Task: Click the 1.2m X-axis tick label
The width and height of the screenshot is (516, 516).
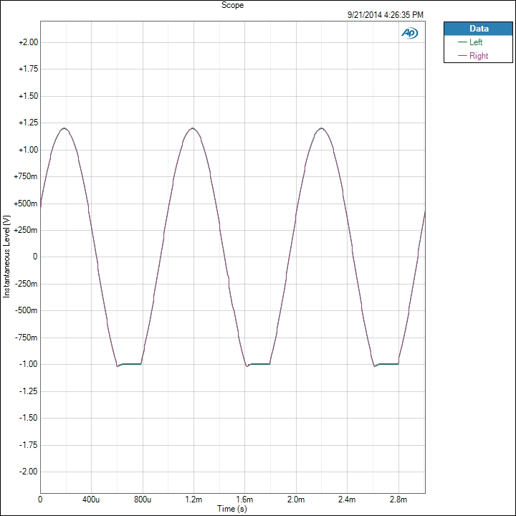Action: point(193,500)
